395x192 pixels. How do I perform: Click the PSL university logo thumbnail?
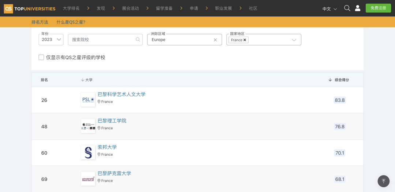coord(88,100)
